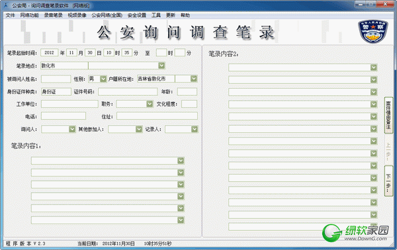Click the 案件情由备注 side button
This screenshot has width=397, height=250.
[x=388, y=115]
